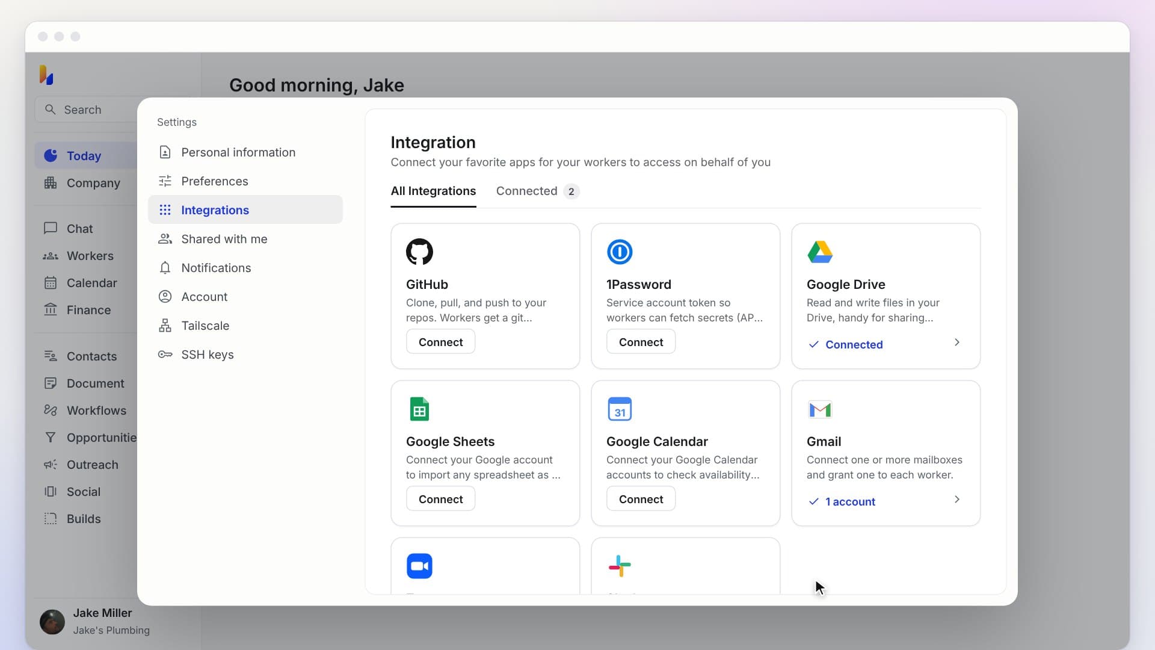Click the search magnifier icon
The image size is (1155, 650).
coord(51,110)
